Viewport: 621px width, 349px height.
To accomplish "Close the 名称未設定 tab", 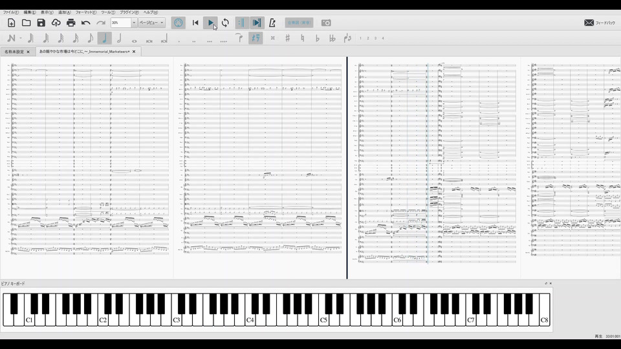I will pyautogui.click(x=28, y=52).
